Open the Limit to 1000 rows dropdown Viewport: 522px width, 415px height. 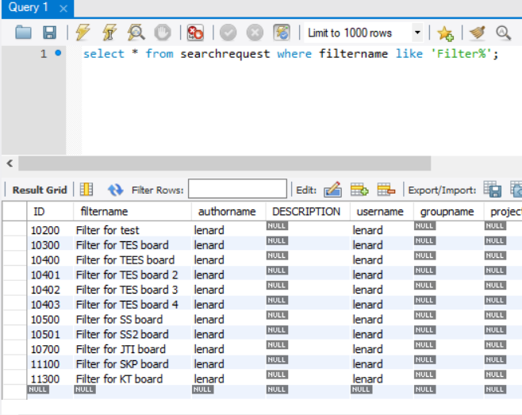417,33
